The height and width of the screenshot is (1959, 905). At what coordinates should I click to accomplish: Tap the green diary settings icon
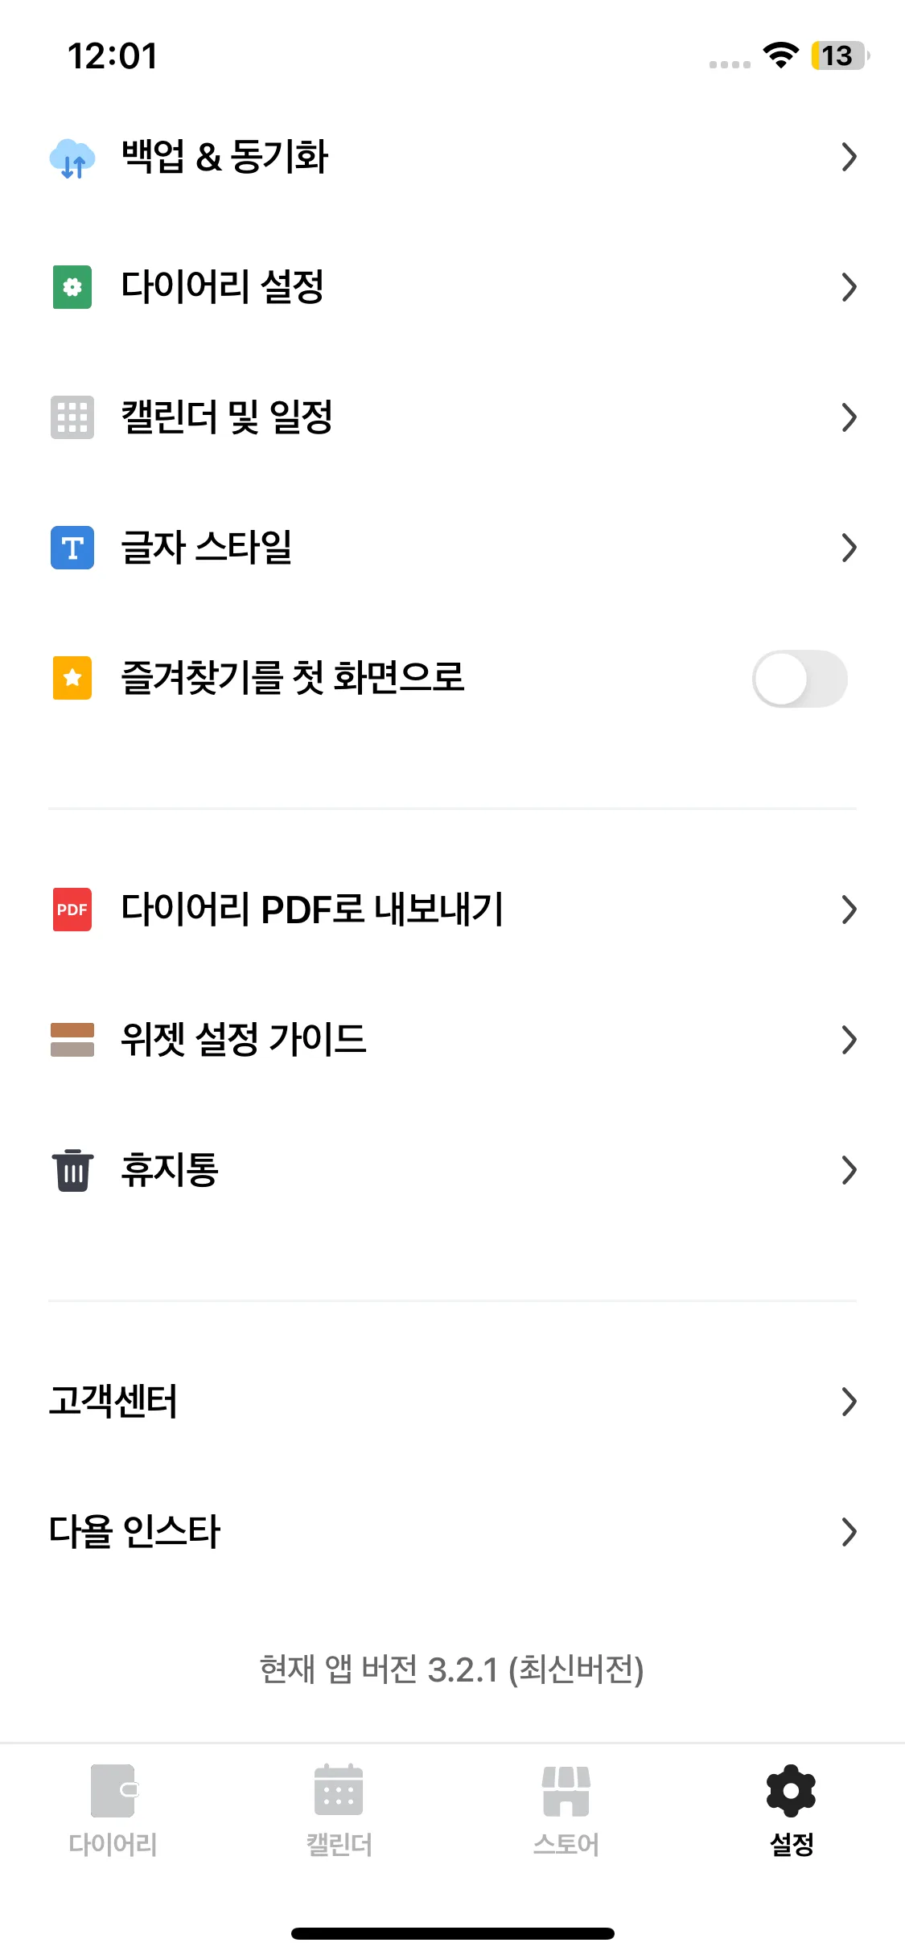point(72,287)
